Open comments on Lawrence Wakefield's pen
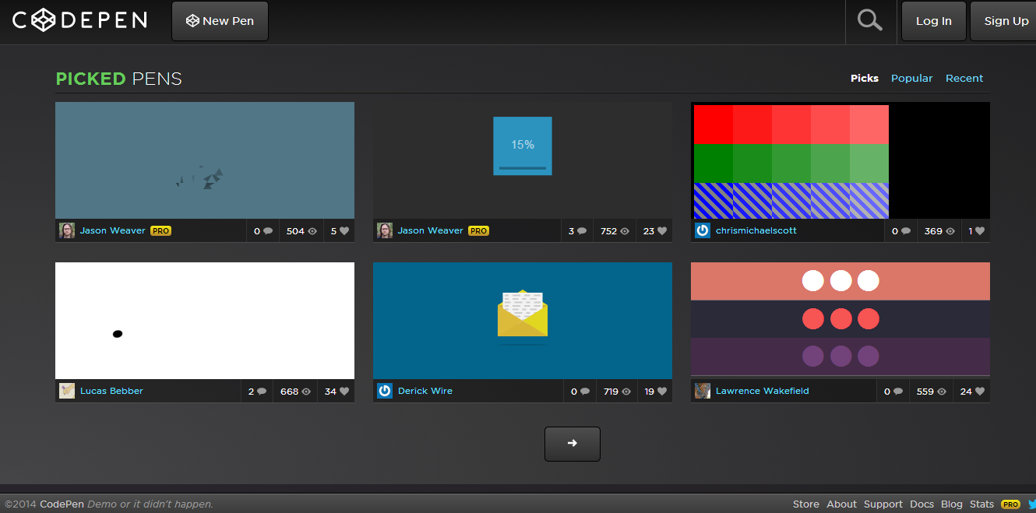The height and width of the screenshot is (513, 1036). pos(893,392)
